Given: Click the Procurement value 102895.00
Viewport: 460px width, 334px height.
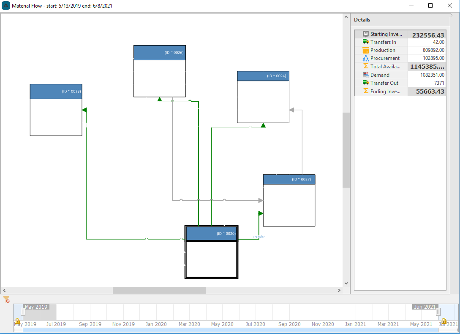Looking at the screenshot, I should click(433, 58).
